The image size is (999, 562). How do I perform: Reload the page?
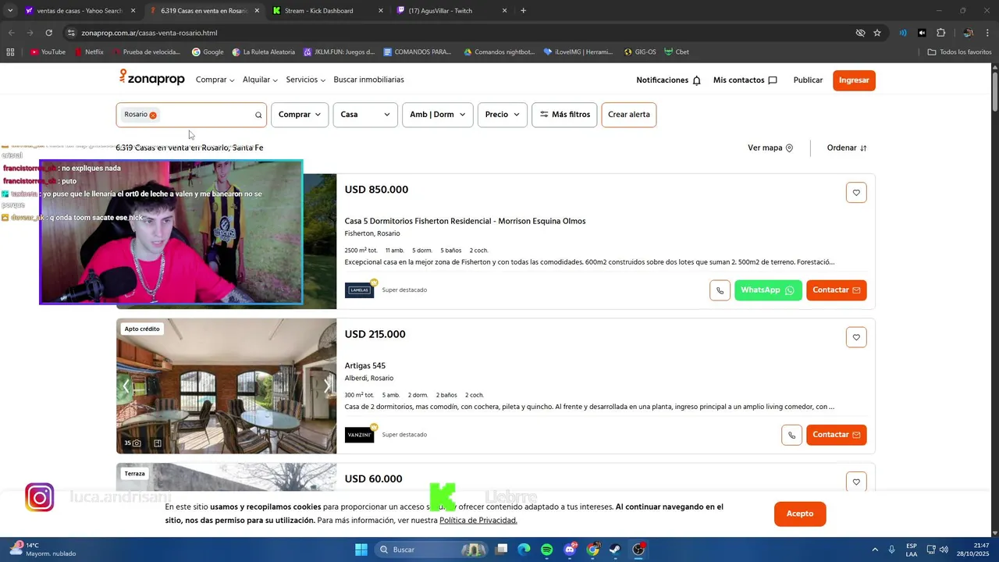pos(48,33)
